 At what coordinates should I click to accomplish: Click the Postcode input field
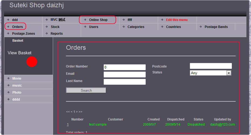(211, 66)
